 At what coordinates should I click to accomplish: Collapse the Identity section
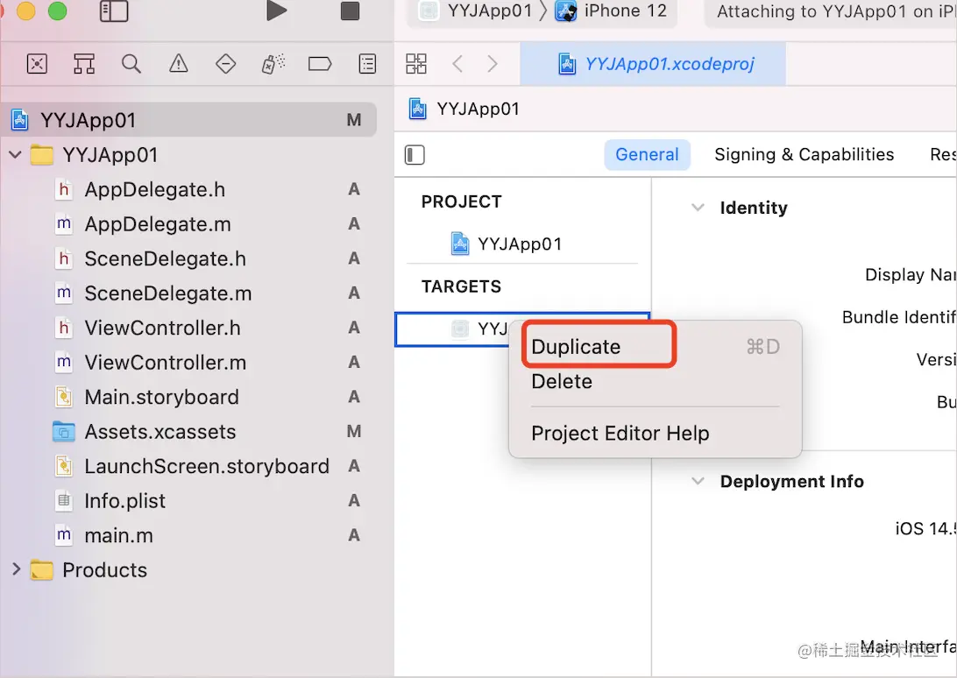698,208
